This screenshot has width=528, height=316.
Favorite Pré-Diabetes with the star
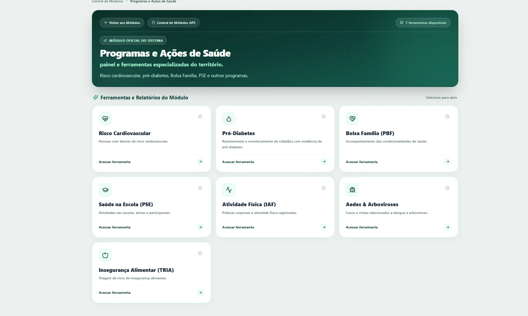[324, 116]
